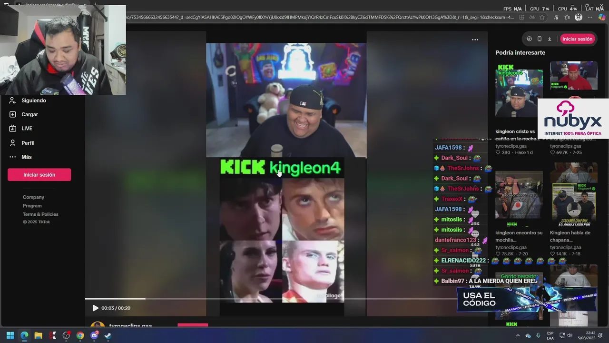Open 'Kingleon habla de chapana' video thumbnail

pos(573,195)
